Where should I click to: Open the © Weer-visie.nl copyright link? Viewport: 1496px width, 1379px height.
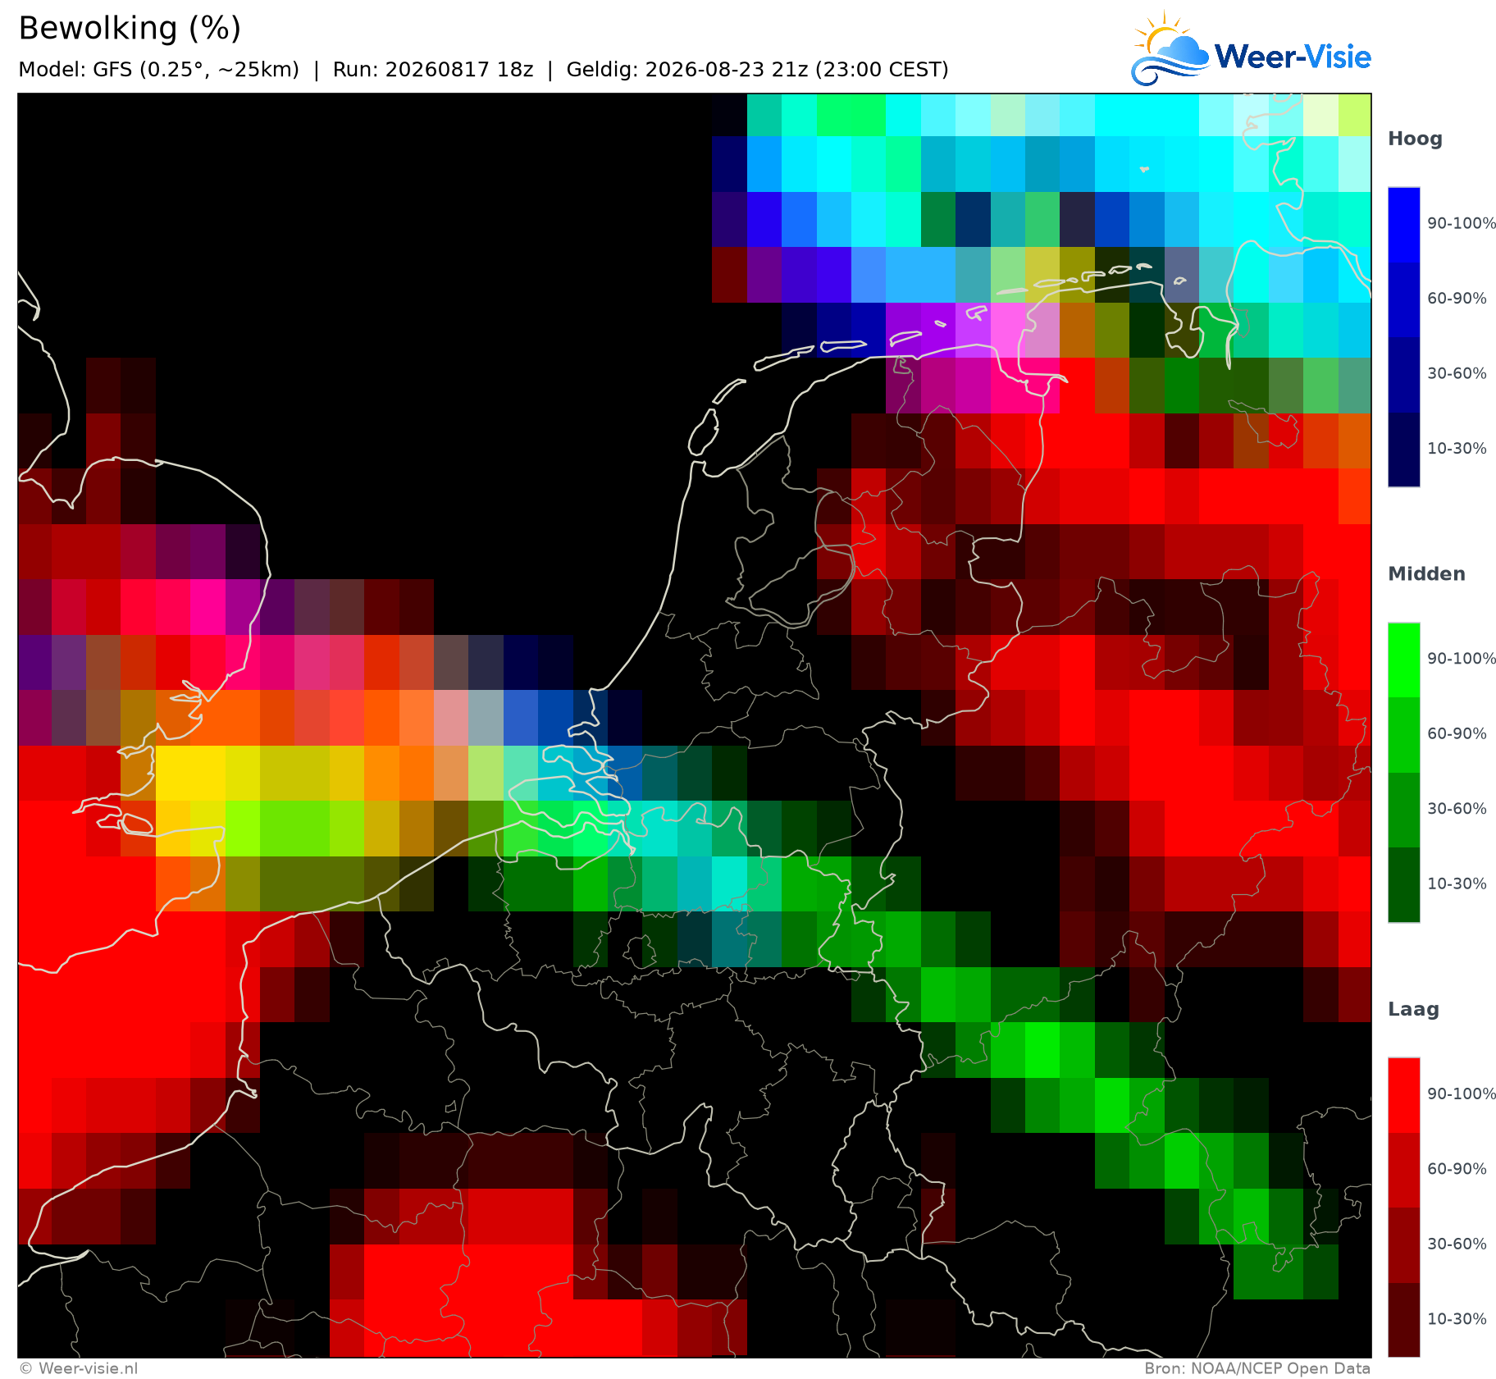tap(79, 1368)
